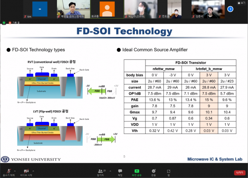Select the 'km' participant thumbnail
Screen dimensions: 248x178
click(40, 9)
